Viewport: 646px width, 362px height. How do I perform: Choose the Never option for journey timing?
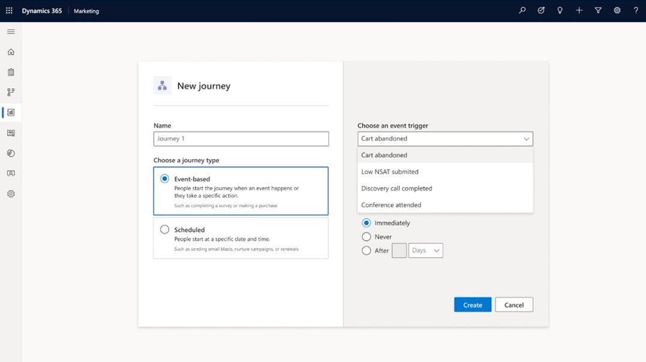click(367, 237)
